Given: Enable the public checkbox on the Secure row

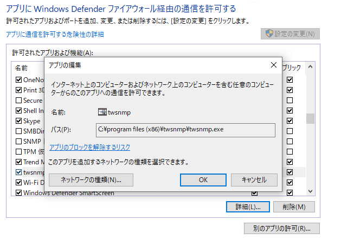Looking at the screenshot, I should point(289,100).
